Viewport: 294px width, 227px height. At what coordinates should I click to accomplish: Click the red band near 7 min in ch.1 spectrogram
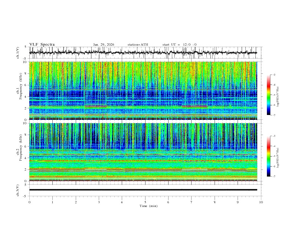tap(195, 106)
